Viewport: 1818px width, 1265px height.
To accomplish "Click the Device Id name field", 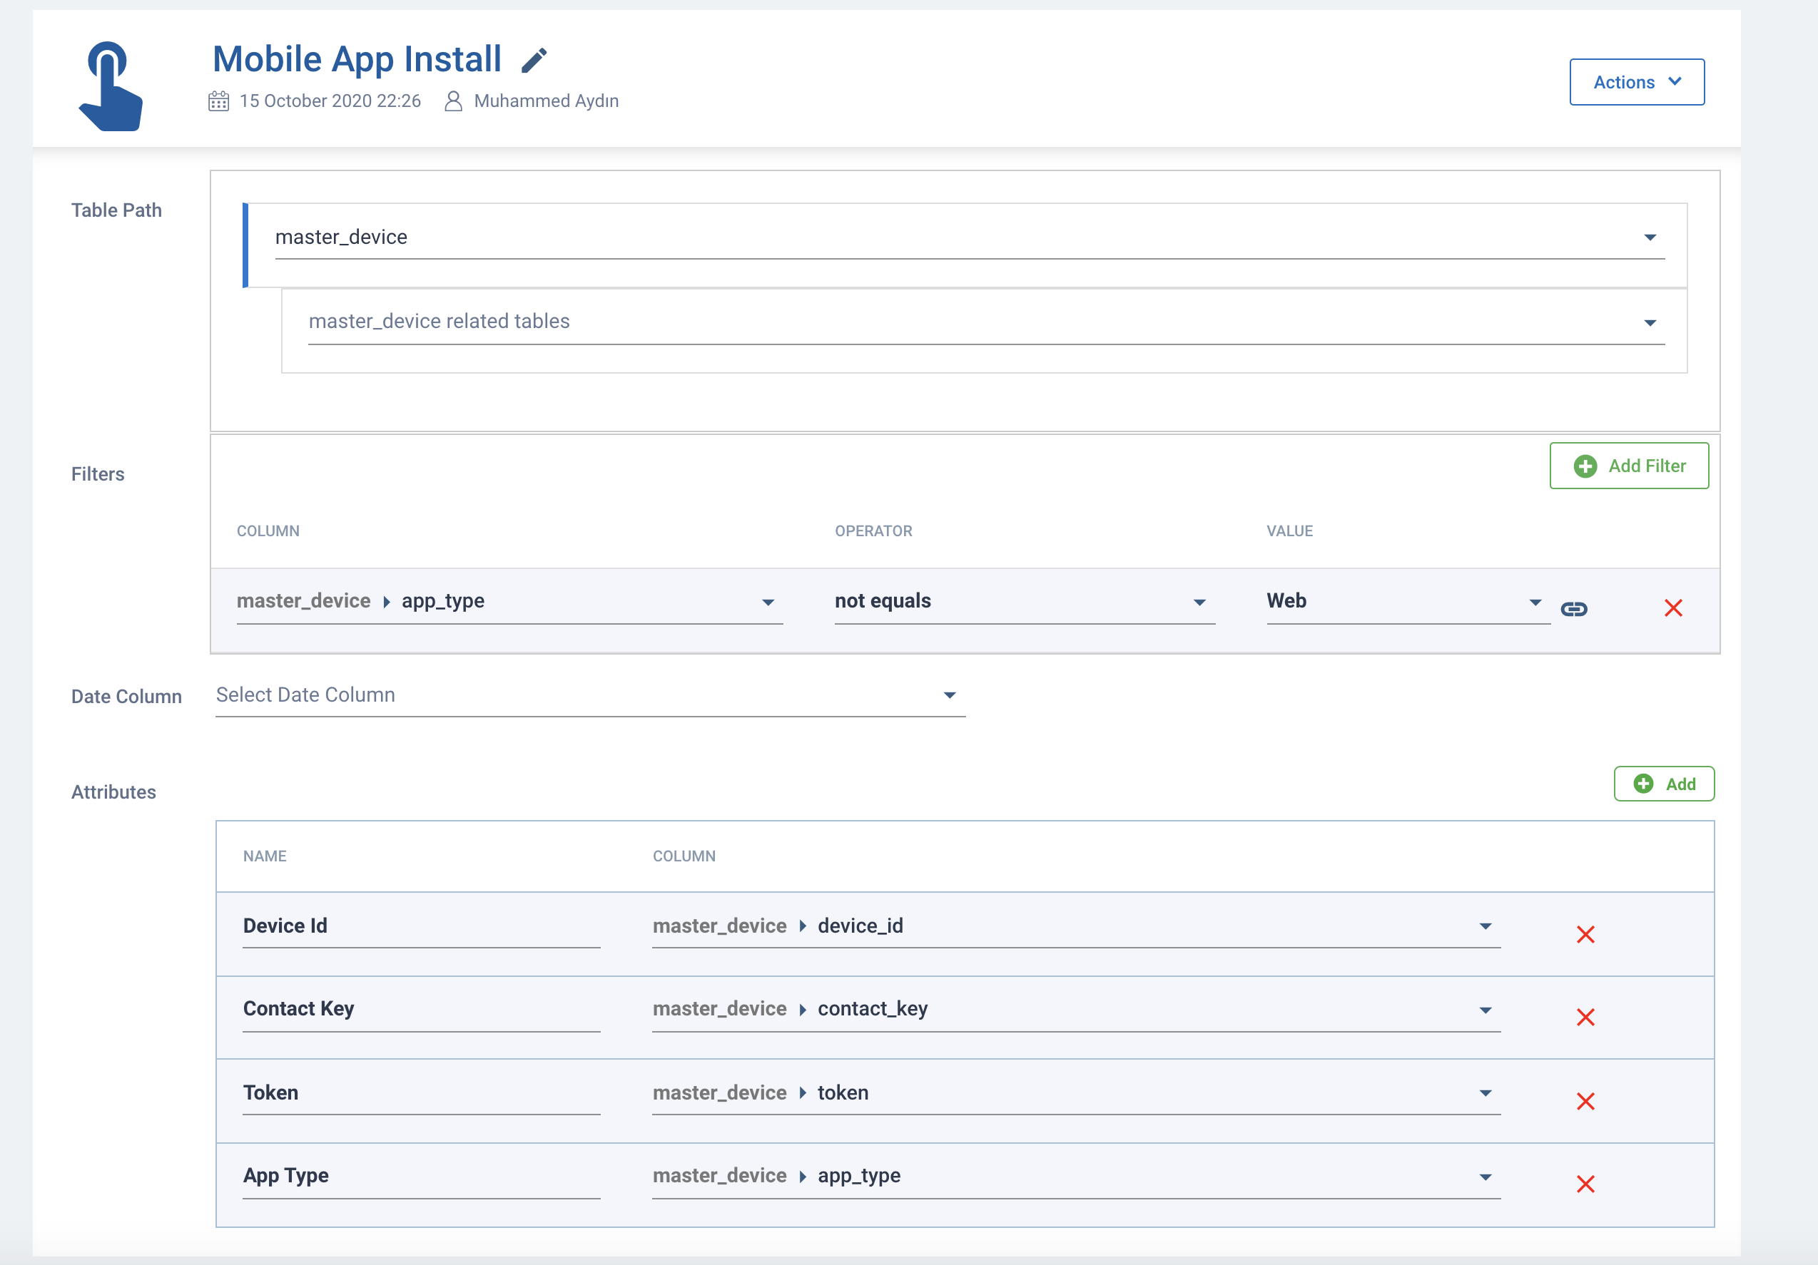I will [420, 926].
